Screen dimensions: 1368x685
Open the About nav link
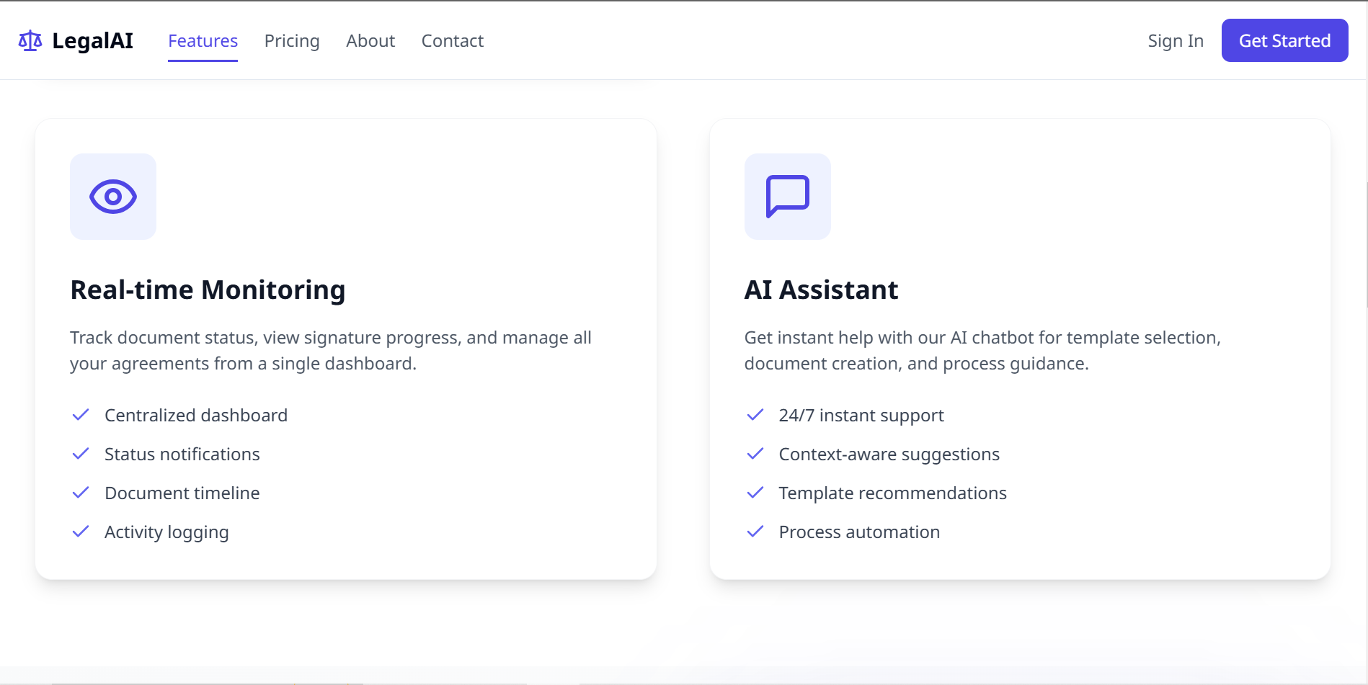(x=370, y=41)
